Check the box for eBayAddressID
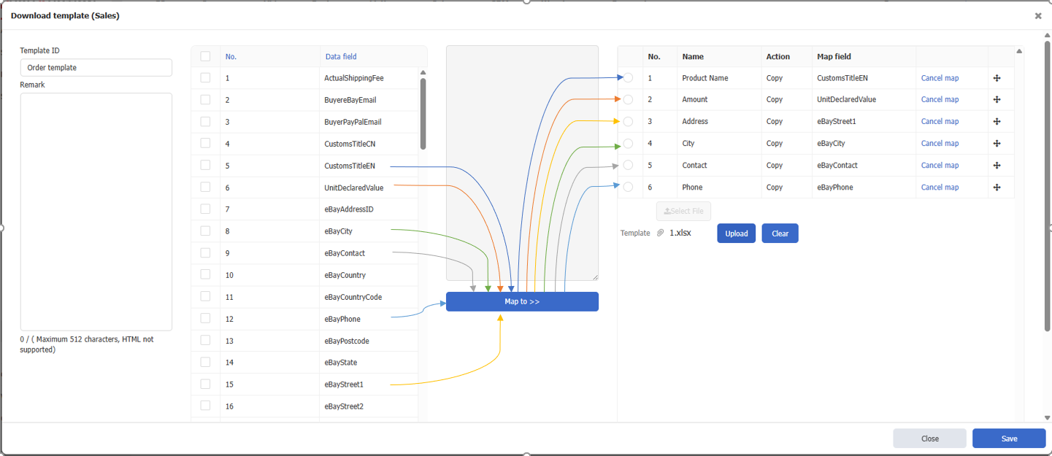The width and height of the screenshot is (1052, 456). pyautogui.click(x=205, y=209)
